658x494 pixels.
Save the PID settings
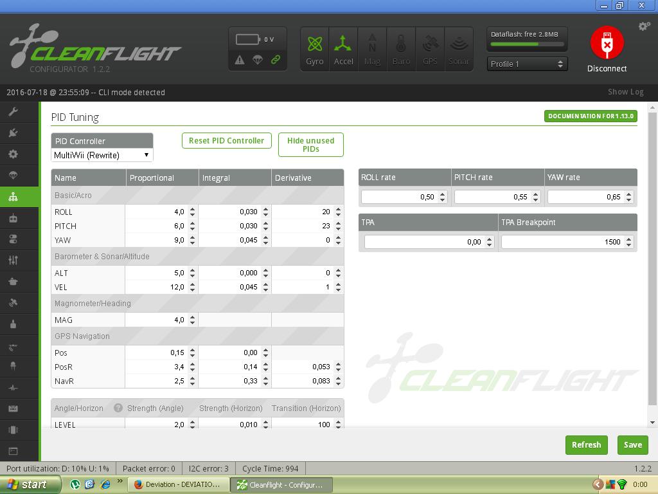click(633, 445)
